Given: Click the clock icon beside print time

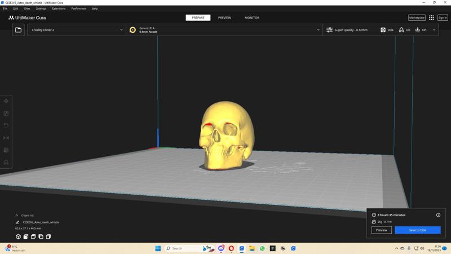Looking at the screenshot, I should (374, 215).
